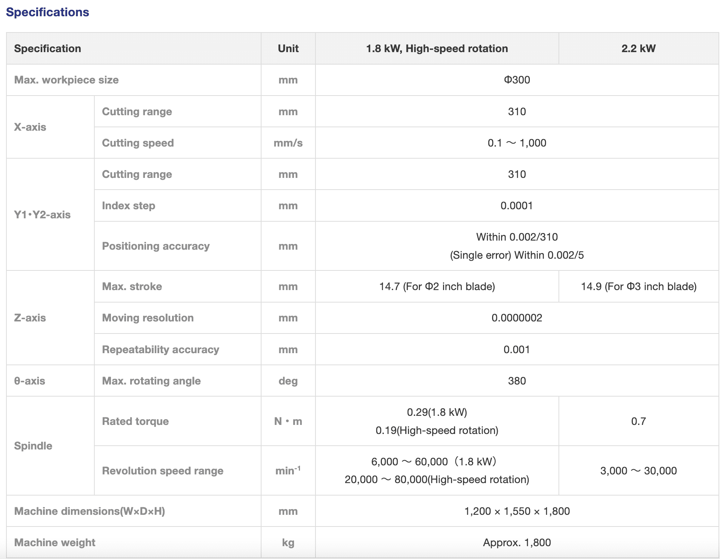Image resolution: width=720 pixels, height=559 pixels.
Task: Click the Machine dimensions(W×D×H) label
Action: point(89,511)
